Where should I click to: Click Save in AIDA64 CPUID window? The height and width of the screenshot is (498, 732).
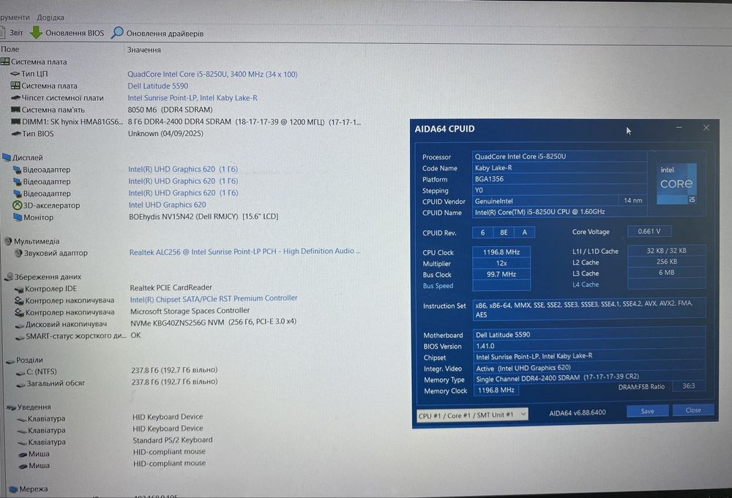[x=647, y=411]
